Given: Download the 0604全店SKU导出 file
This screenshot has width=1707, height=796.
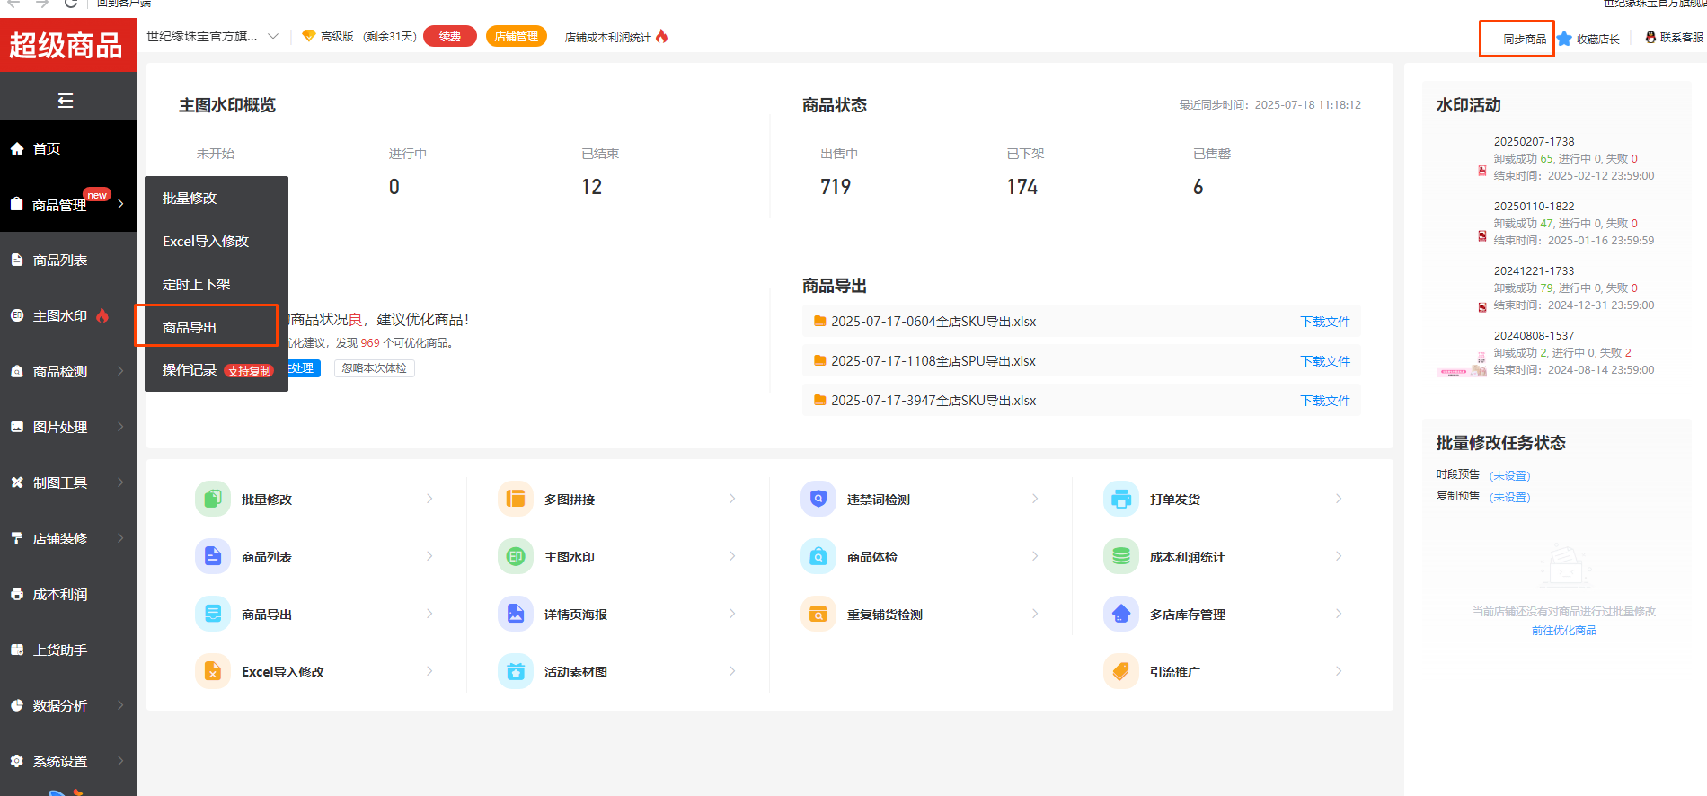Looking at the screenshot, I should pyautogui.click(x=1324, y=322).
